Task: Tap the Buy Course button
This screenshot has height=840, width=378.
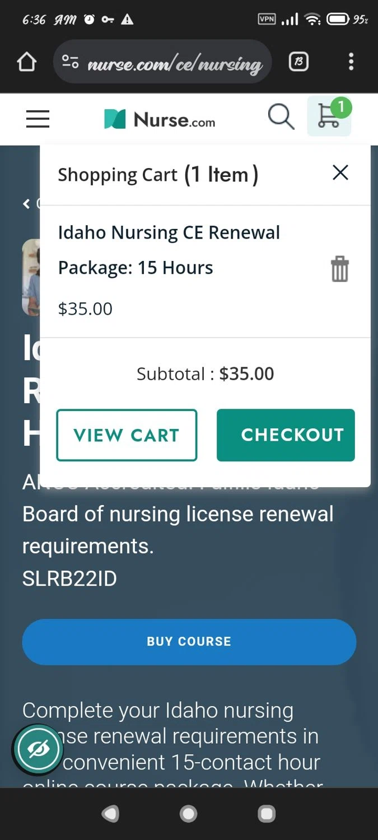Action: point(189,642)
